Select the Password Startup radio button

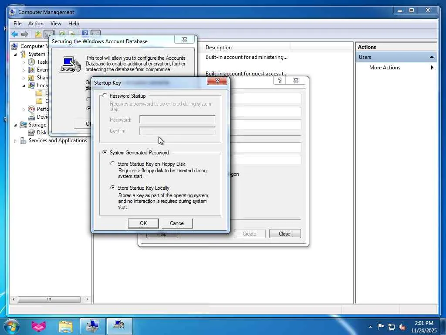(x=105, y=96)
